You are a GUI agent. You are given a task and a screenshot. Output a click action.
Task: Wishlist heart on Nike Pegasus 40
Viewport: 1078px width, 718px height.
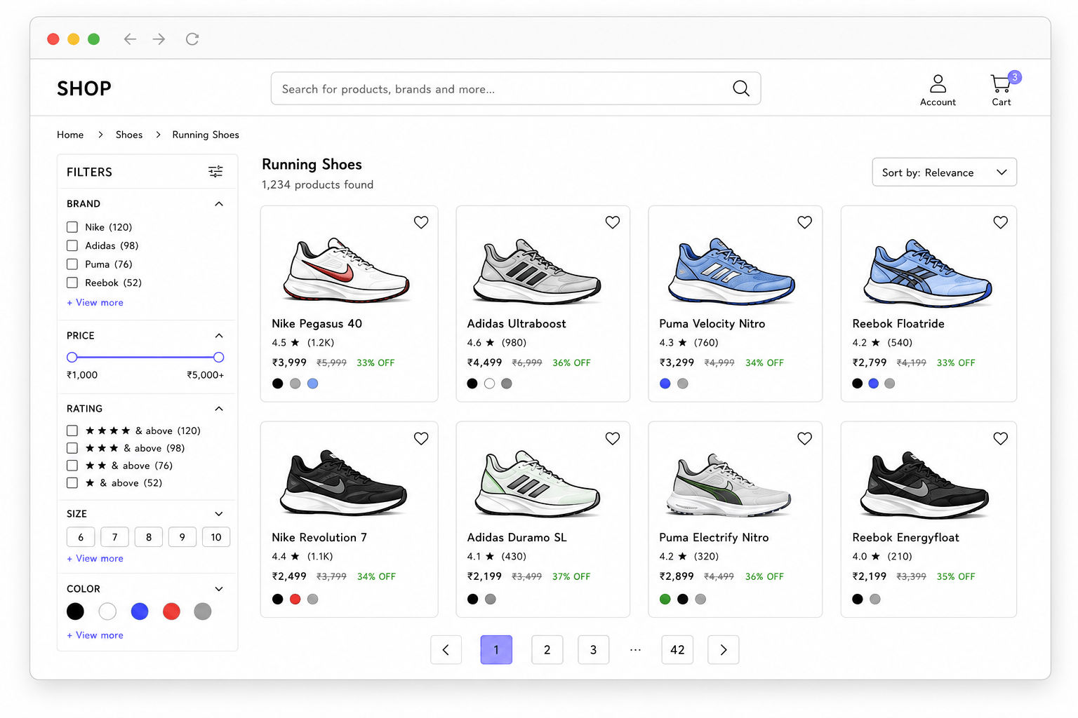click(x=421, y=222)
